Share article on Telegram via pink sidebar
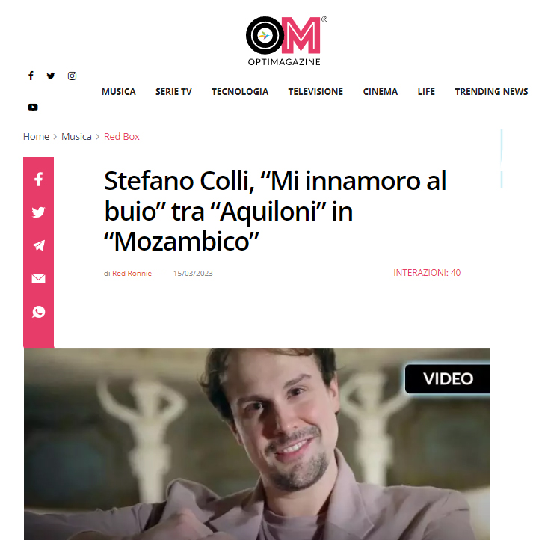 pyautogui.click(x=39, y=245)
